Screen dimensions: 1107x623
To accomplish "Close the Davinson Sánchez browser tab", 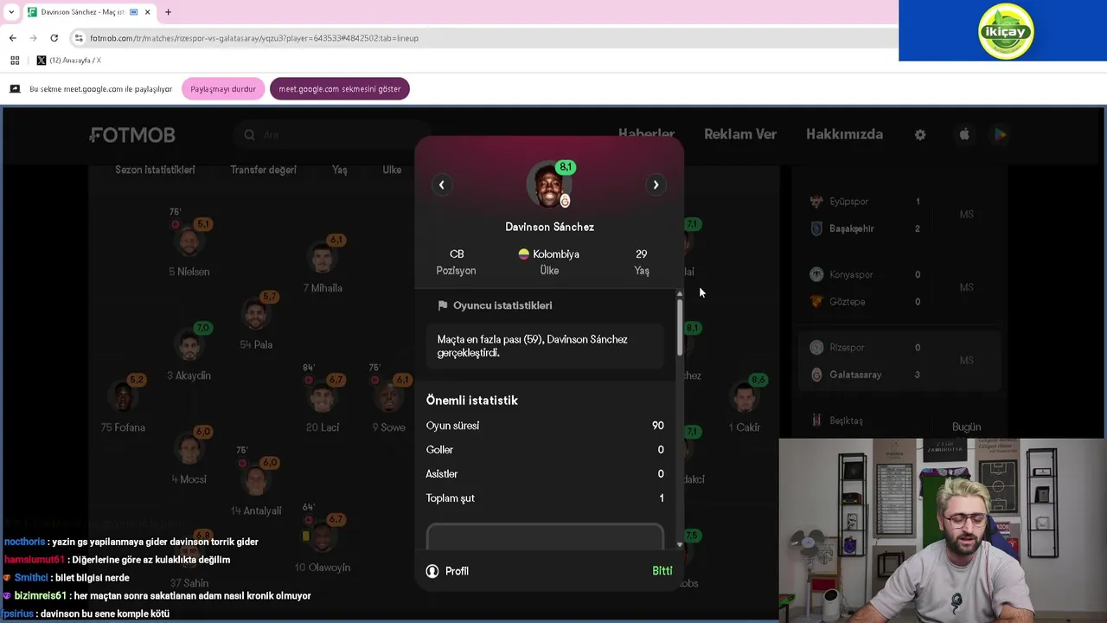I will (148, 12).
